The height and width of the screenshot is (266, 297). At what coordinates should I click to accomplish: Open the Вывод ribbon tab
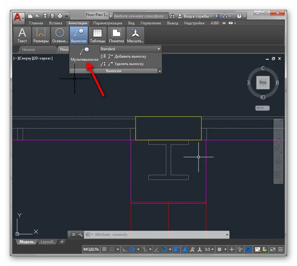172,23
